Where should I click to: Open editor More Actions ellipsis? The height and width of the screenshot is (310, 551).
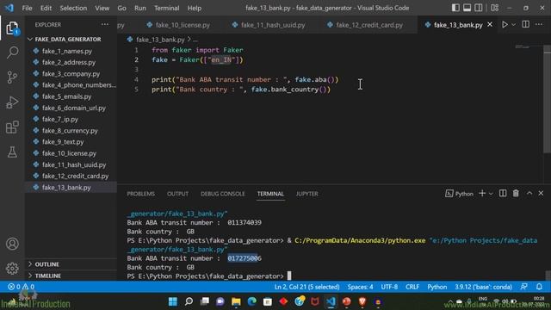pos(539,25)
